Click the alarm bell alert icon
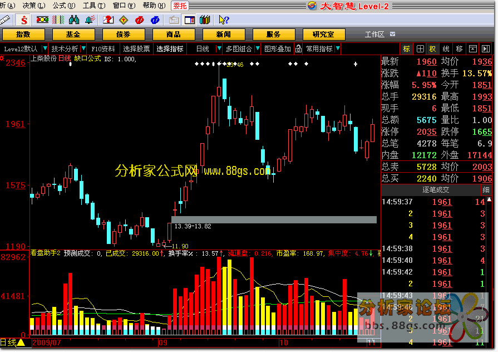This screenshot has height=352, width=498. tap(90, 20)
